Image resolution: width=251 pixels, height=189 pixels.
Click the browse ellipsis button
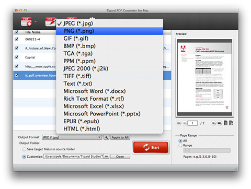107,157
